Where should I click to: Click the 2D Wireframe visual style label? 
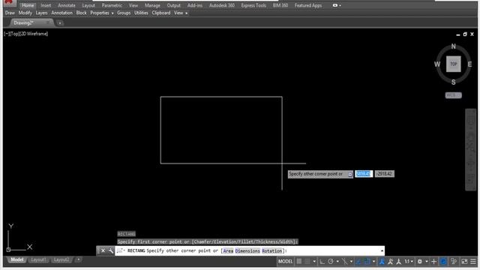34,34
